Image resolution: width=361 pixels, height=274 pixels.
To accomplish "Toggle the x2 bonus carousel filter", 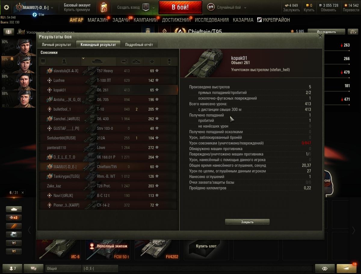I will click(x=14, y=217).
